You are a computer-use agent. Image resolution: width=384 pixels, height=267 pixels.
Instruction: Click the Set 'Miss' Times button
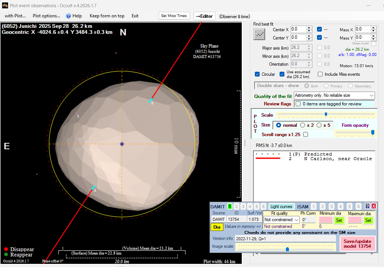click(x=174, y=16)
